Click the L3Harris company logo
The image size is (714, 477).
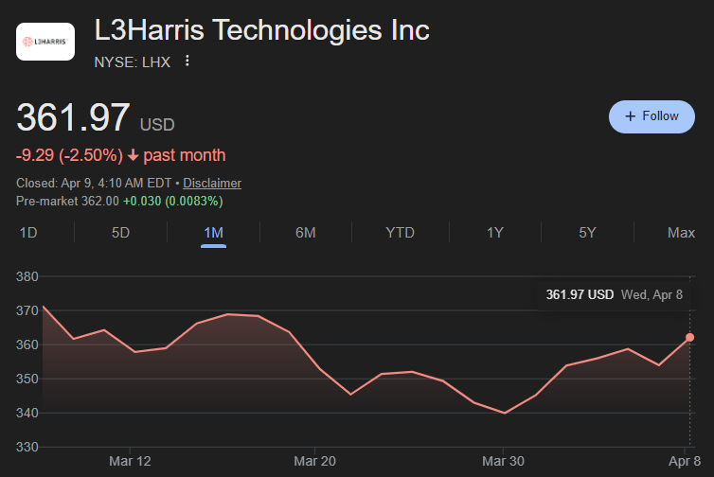[45, 42]
